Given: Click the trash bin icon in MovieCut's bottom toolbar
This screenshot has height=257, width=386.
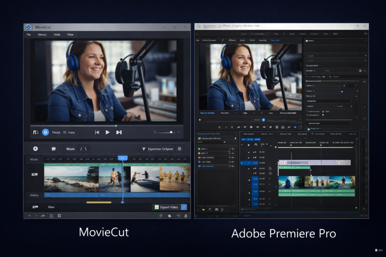Looking at the screenshot, I should (59, 216).
